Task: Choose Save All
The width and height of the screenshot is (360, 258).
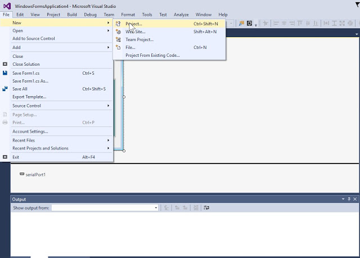Action: tap(56, 89)
